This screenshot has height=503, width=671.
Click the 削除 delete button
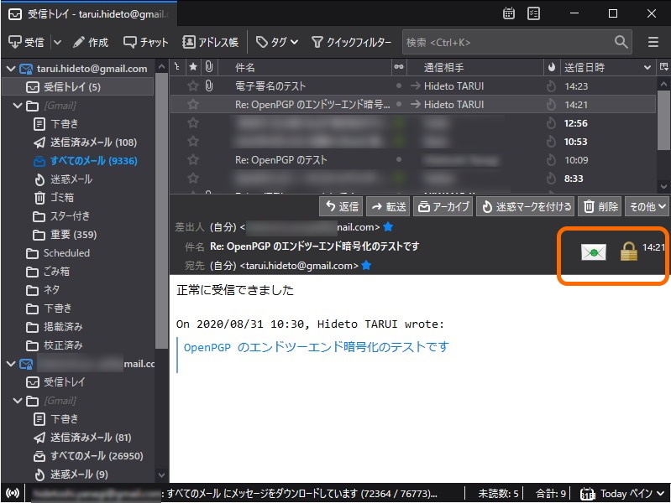[600, 207]
